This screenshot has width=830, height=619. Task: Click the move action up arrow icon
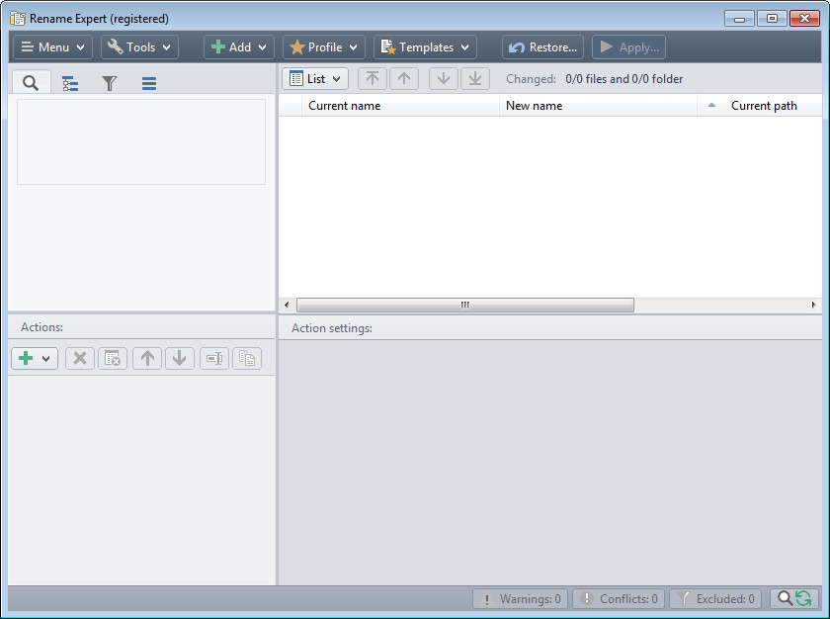click(146, 358)
